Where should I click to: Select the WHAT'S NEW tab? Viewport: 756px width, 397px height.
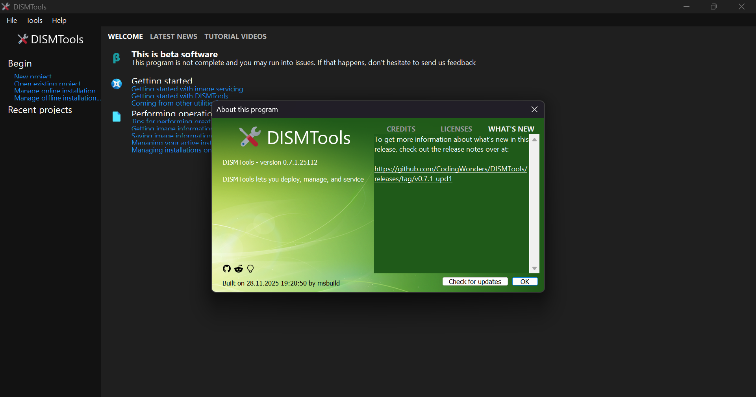pos(511,129)
